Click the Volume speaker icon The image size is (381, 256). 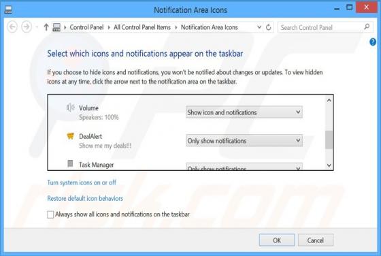[71, 108]
